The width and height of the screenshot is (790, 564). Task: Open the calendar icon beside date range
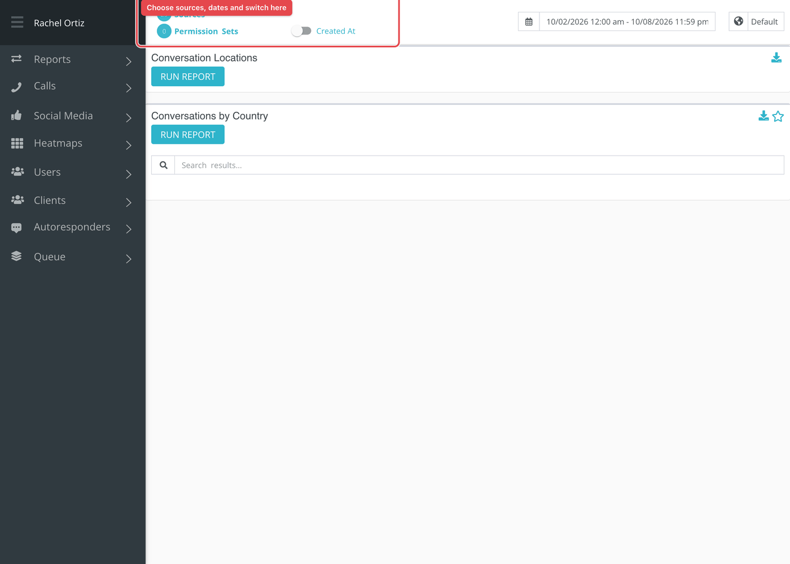529,21
